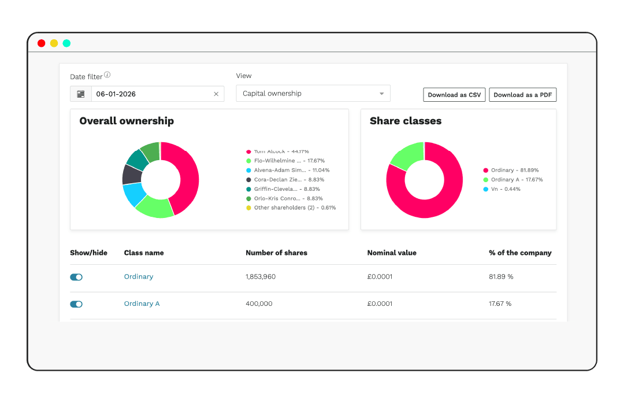Open the Ordinary A class details link
This screenshot has height=403, width=624.
point(142,304)
